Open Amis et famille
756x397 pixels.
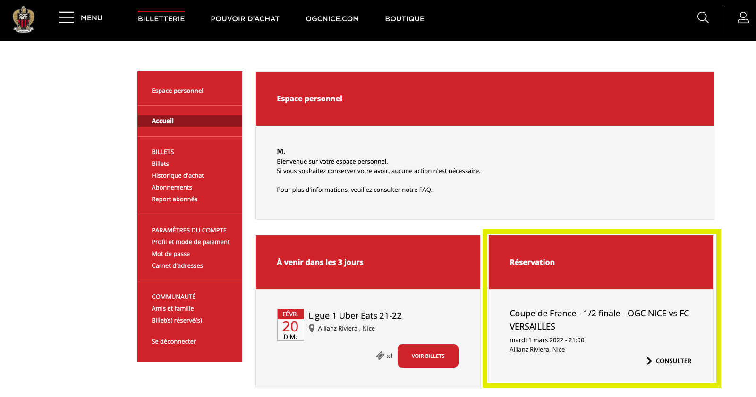coord(172,308)
